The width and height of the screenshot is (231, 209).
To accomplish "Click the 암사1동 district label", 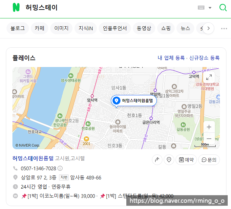I will 119,88.
